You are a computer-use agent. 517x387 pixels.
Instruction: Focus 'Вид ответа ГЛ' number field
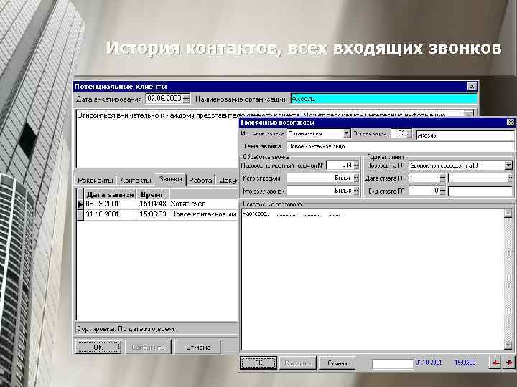pyautogui.click(x=424, y=191)
